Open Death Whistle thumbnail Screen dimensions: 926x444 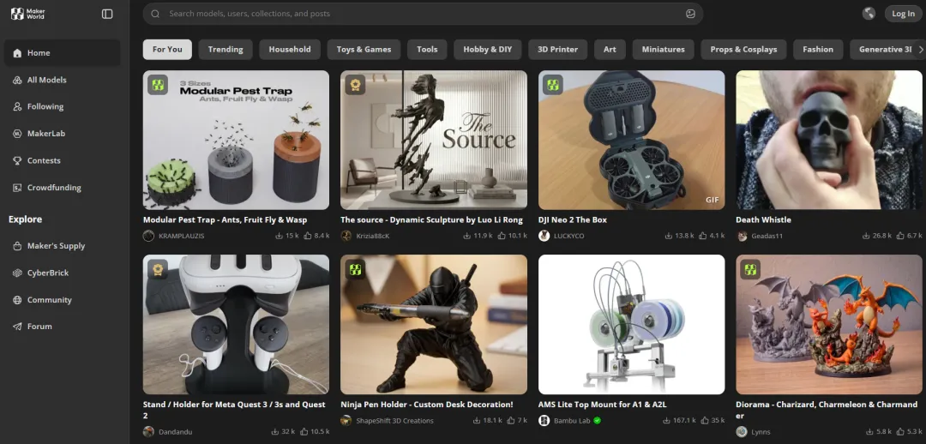click(x=829, y=140)
